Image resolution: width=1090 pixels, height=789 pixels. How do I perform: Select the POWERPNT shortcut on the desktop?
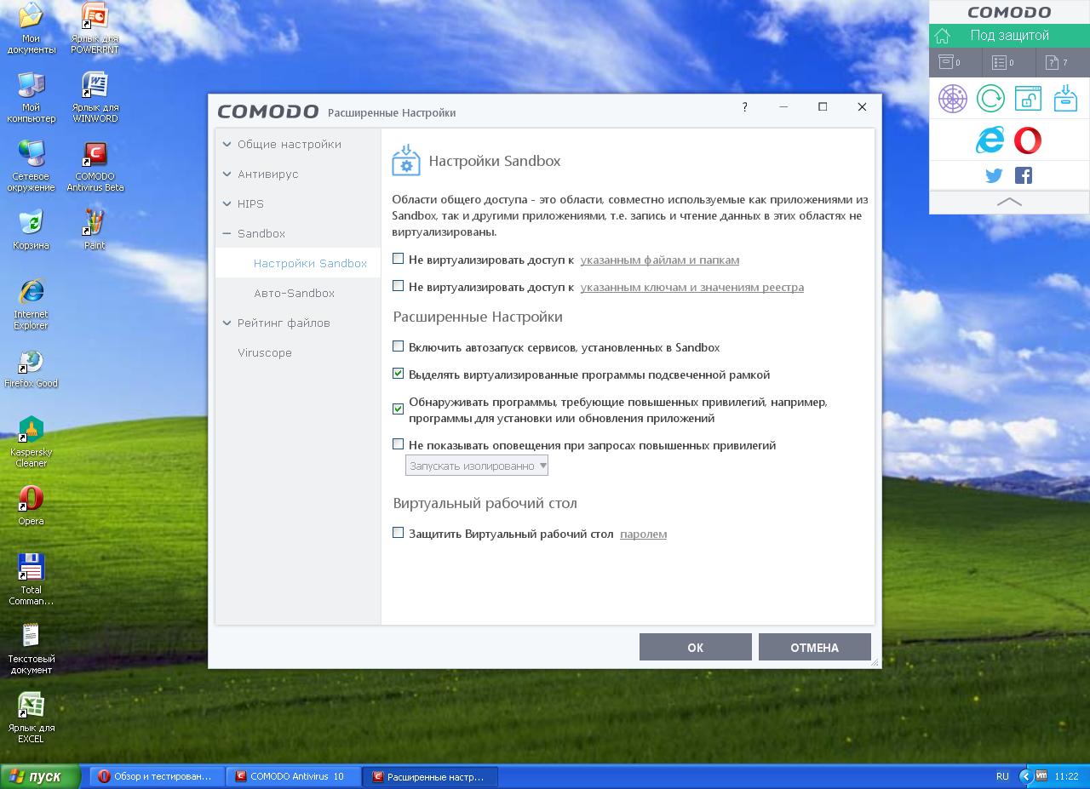point(95,28)
